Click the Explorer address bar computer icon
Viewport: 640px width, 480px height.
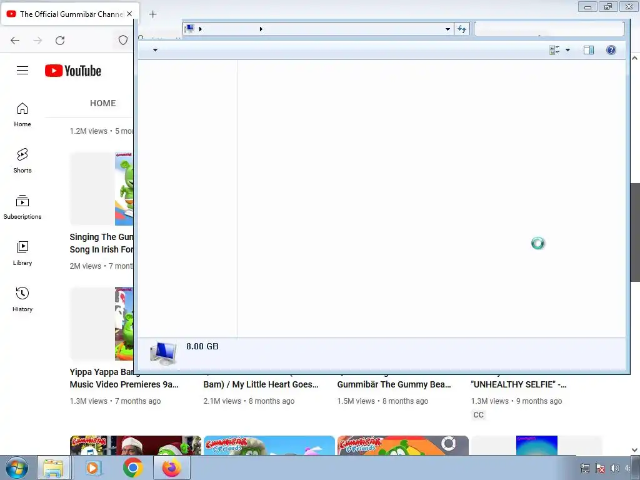[189, 29]
